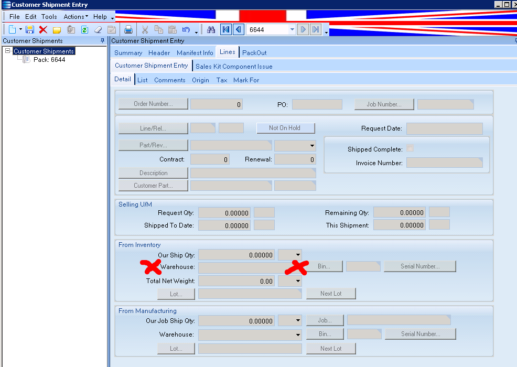This screenshot has height=367, width=517.
Task: Switch to the List sub-tab
Action: coord(143,80)
